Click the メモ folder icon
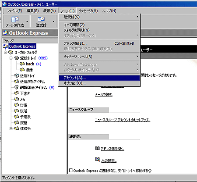Viewport: 197px width, 182px height. pos(17,99)
